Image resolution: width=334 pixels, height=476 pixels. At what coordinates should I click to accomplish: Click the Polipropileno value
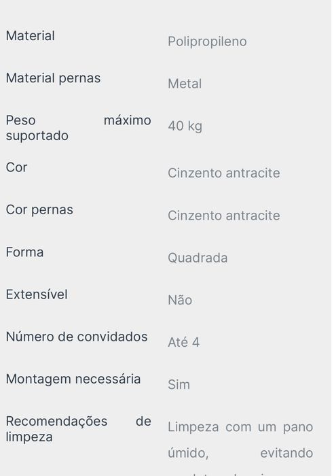pyautogui.click(x=207, y=42)
